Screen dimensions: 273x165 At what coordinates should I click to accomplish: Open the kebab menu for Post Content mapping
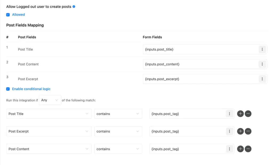click(x=262, y=64)
